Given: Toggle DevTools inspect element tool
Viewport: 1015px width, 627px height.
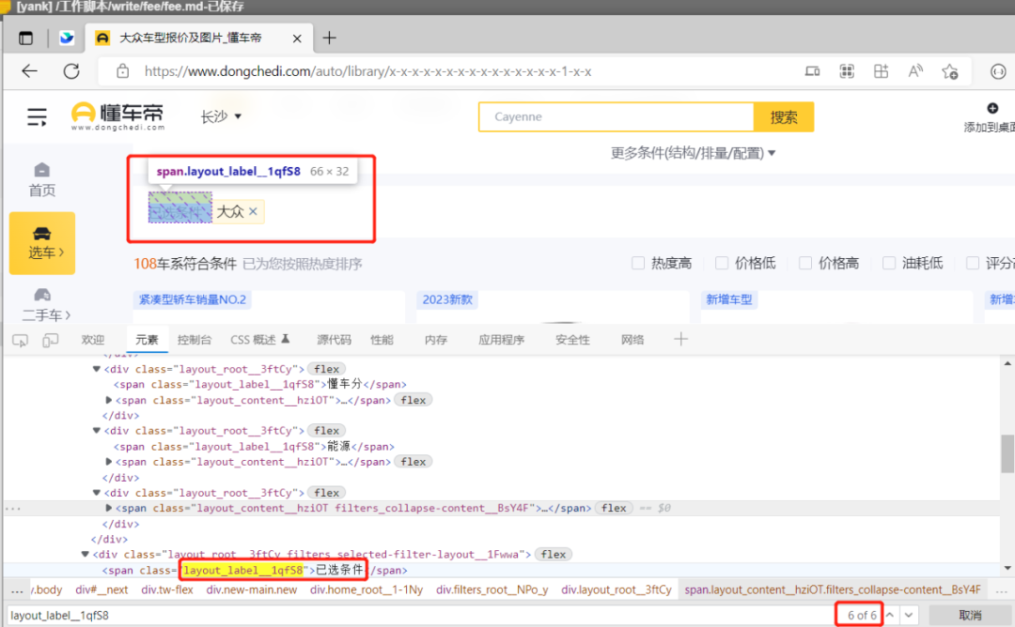Looking at the screenshot, I should pyautogui.click(x=20, y=340).
